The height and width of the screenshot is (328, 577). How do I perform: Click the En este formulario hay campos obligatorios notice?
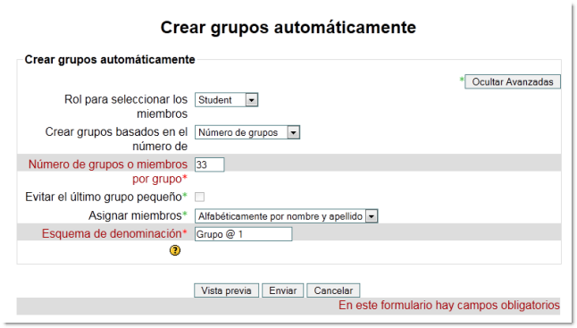pyautogui.click(x=449, y=305)
